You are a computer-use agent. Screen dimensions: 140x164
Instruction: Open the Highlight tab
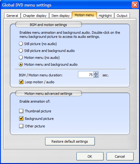pyautogui.click(x=105, y=16)
